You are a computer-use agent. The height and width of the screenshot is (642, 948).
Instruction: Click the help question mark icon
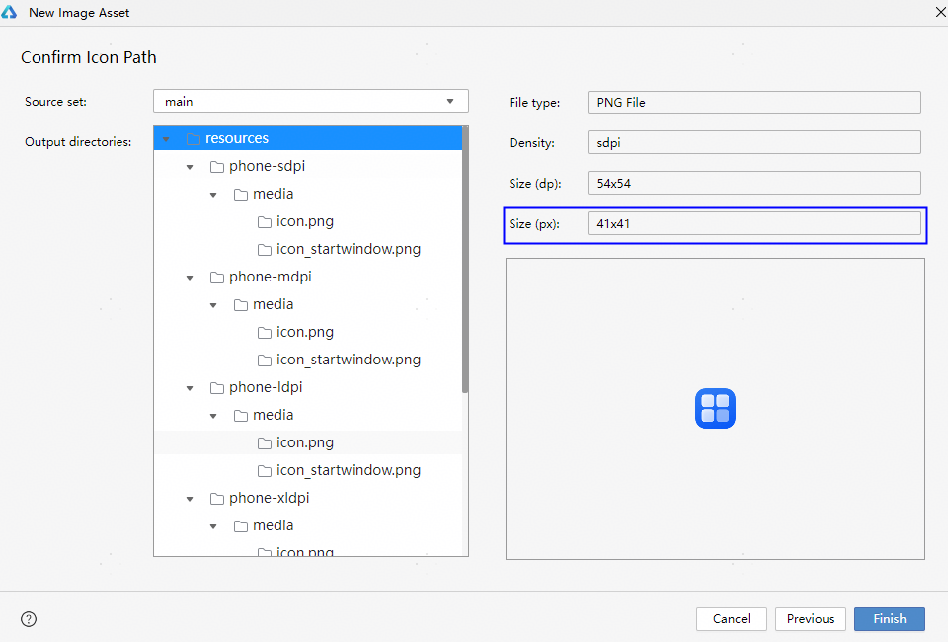coord(29,619)
